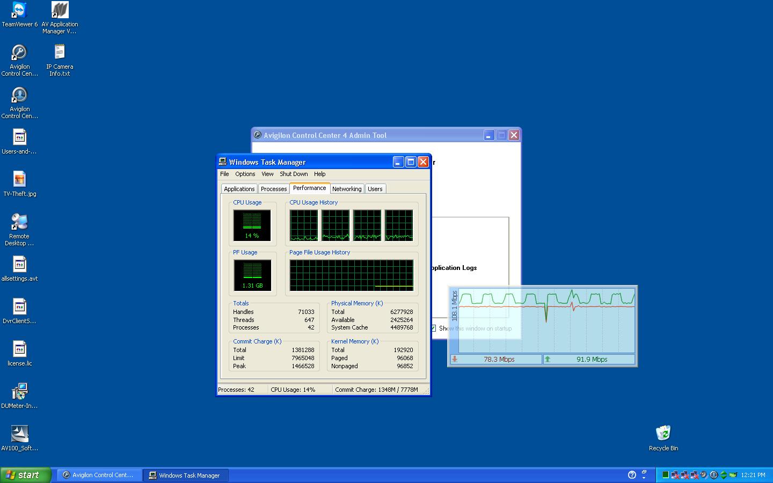Click the 78.3 Mbps download rate

tap(499, 360)
